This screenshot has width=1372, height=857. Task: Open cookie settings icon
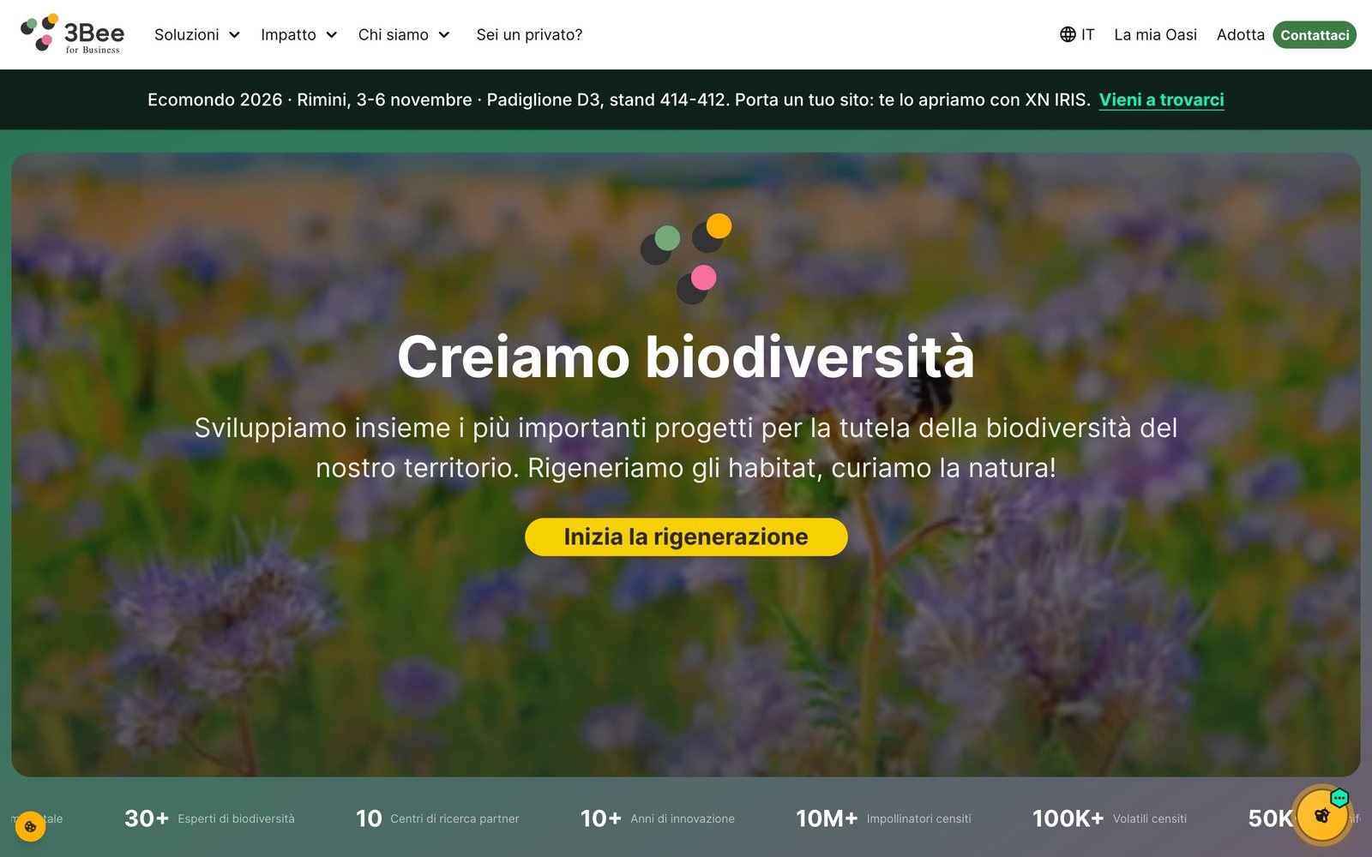tap(30, 827)
